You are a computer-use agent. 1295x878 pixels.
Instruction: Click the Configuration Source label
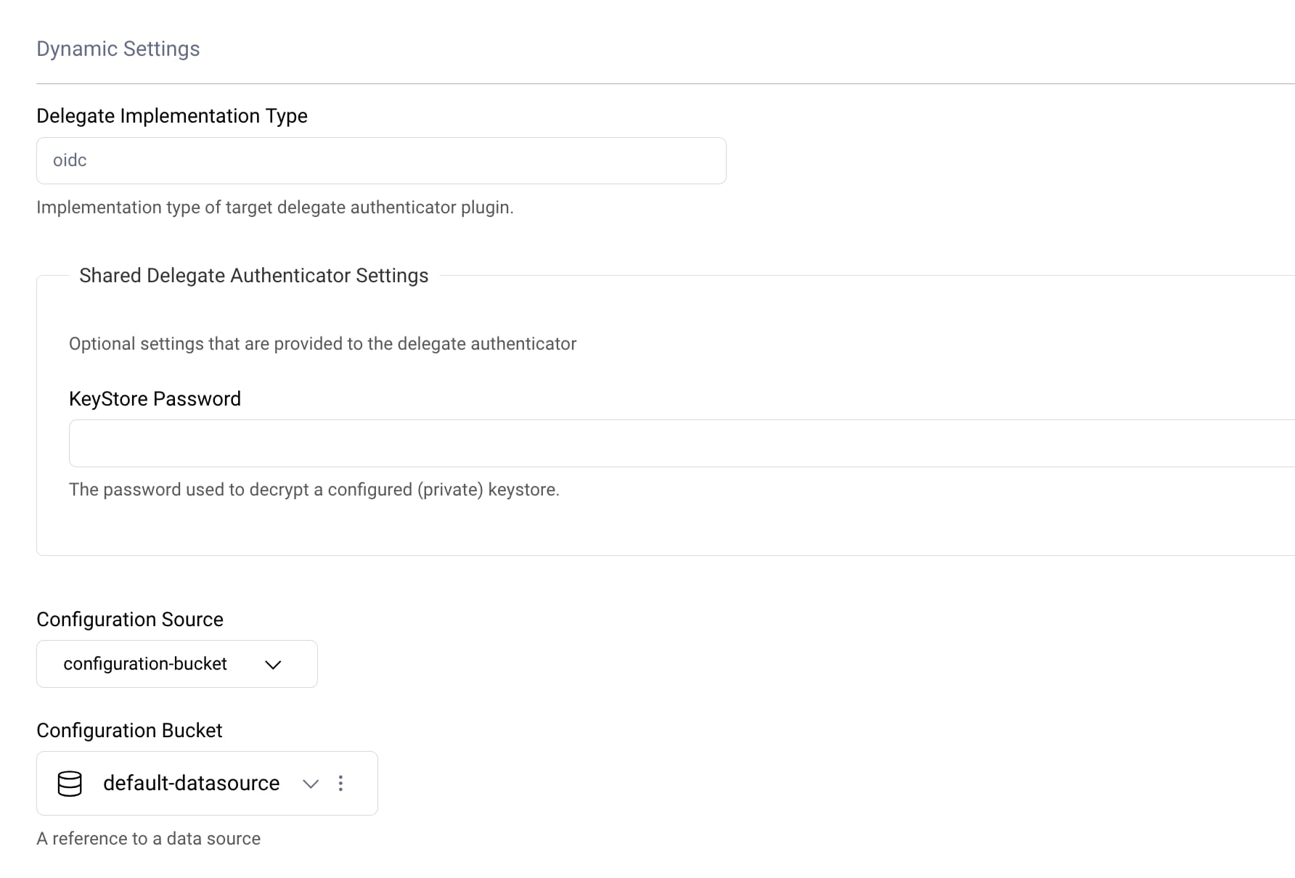pyautogui.click(x=130, y=620)
